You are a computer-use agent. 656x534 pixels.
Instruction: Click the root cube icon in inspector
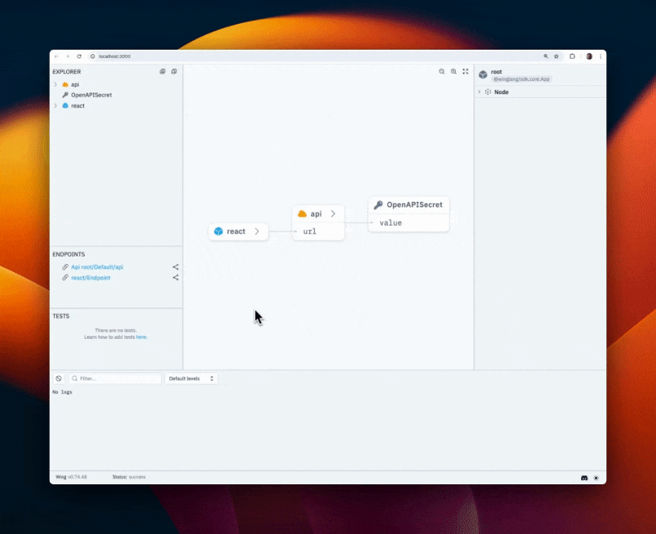(483, 74)
